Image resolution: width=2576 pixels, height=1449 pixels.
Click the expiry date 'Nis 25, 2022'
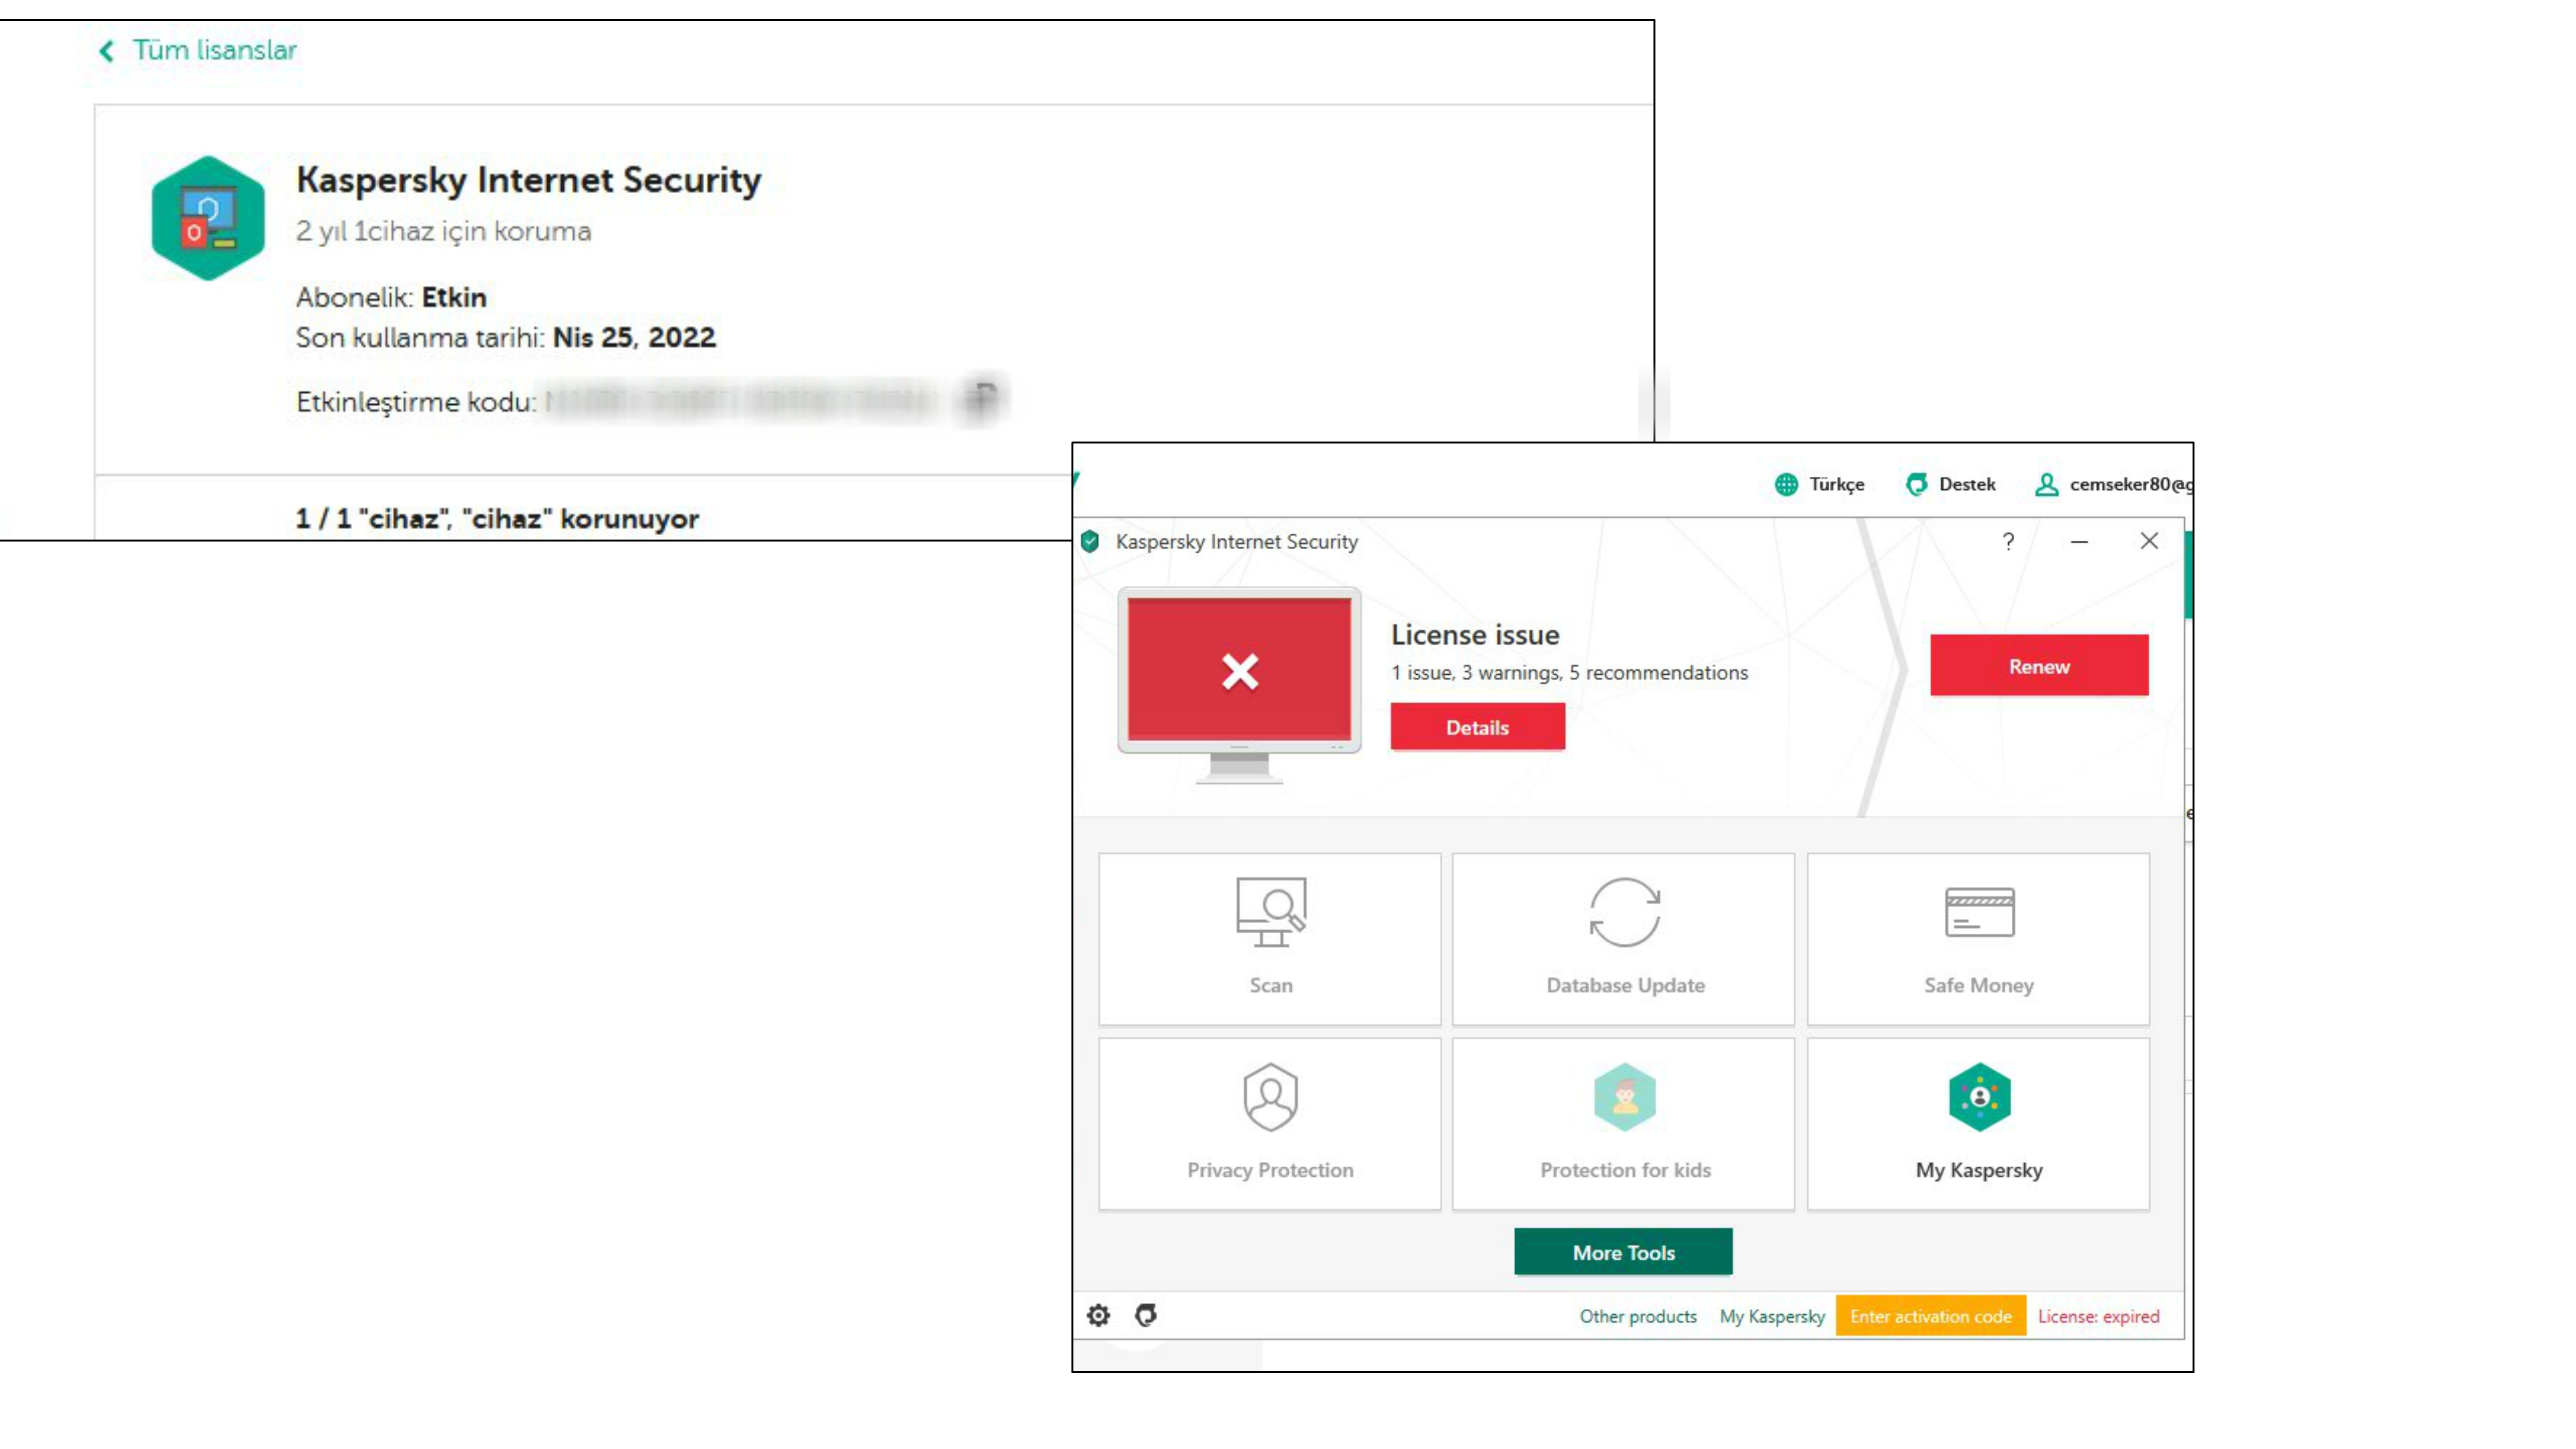coord(634,337)
